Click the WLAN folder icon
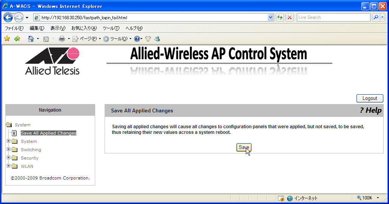 [15, 166]
